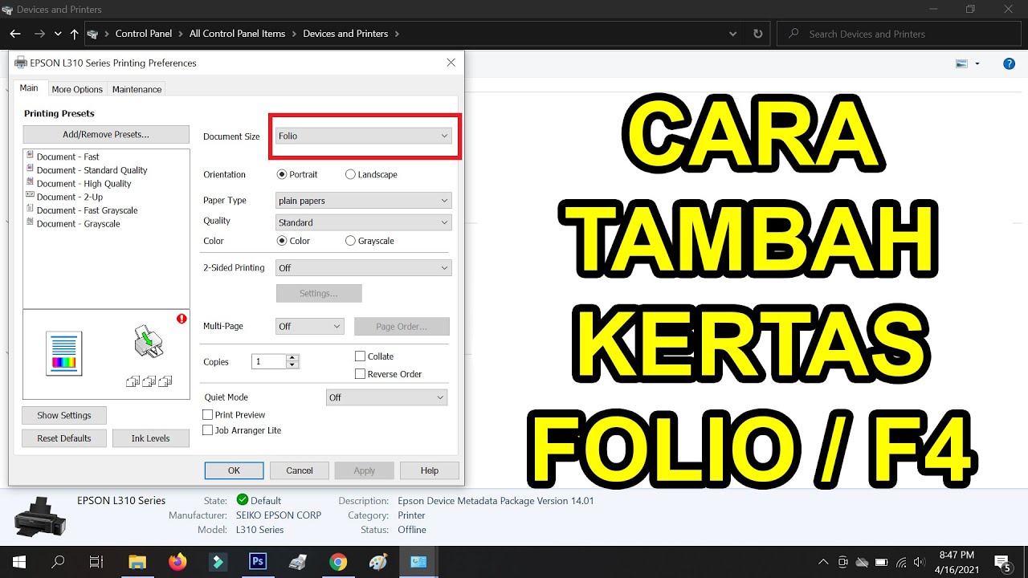The width and height of the screenshot is (1028, 578).
Task: Show hidden system tray icons
Action: point(823,562)
